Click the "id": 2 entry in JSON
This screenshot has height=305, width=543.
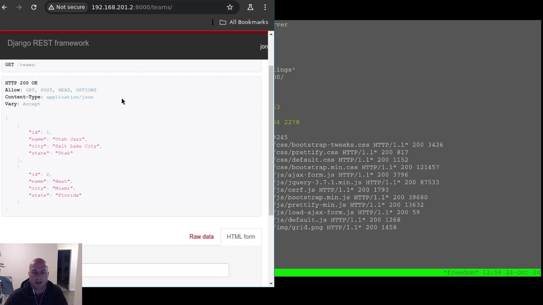40,174
